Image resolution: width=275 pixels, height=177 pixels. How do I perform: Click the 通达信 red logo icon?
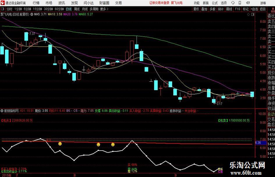2,3
